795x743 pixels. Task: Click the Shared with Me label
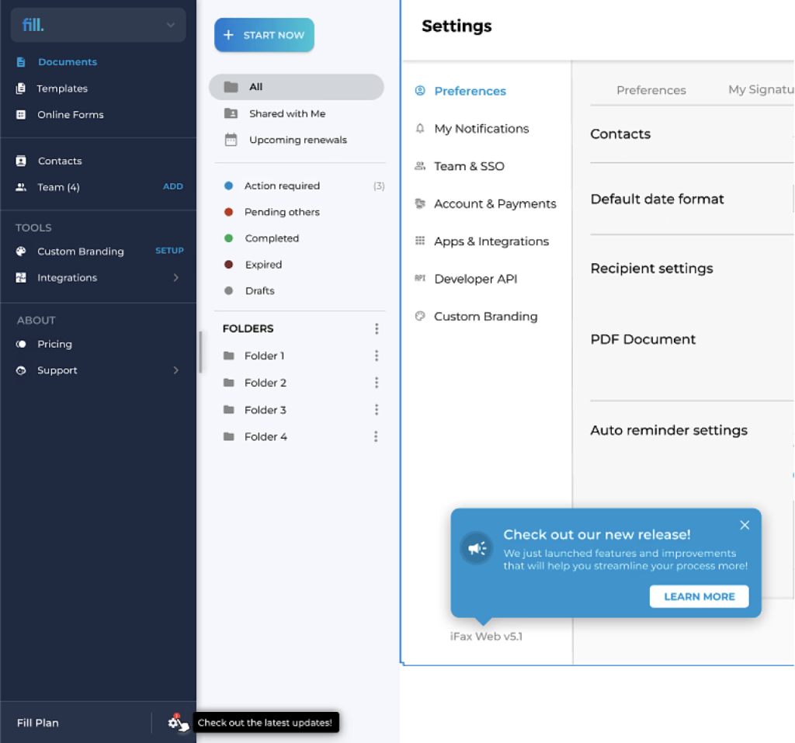287,113
